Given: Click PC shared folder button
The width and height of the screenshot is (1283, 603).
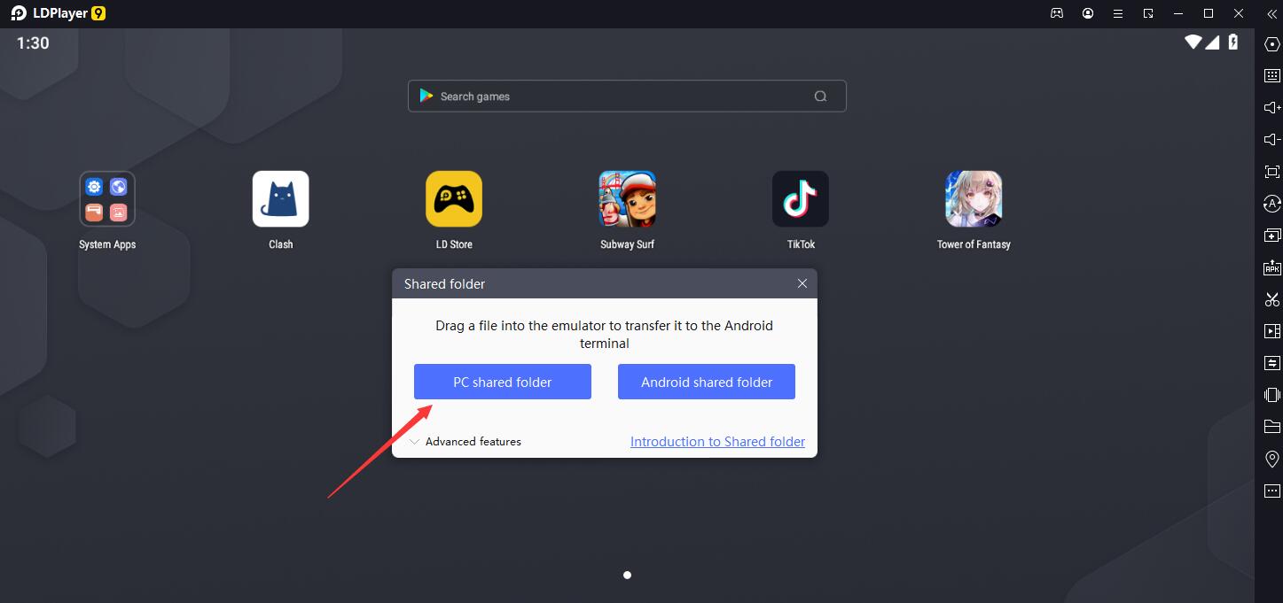Looking at the screenshot, I should pyautogui.click(x=503, y=382).
